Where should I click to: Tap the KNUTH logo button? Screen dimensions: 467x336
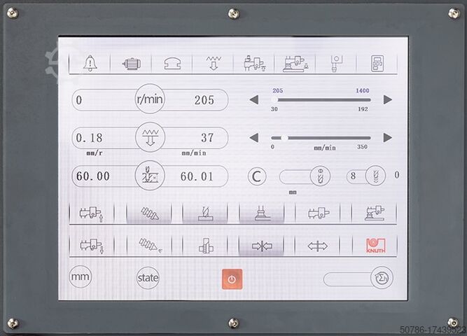[x=375, y=246]
